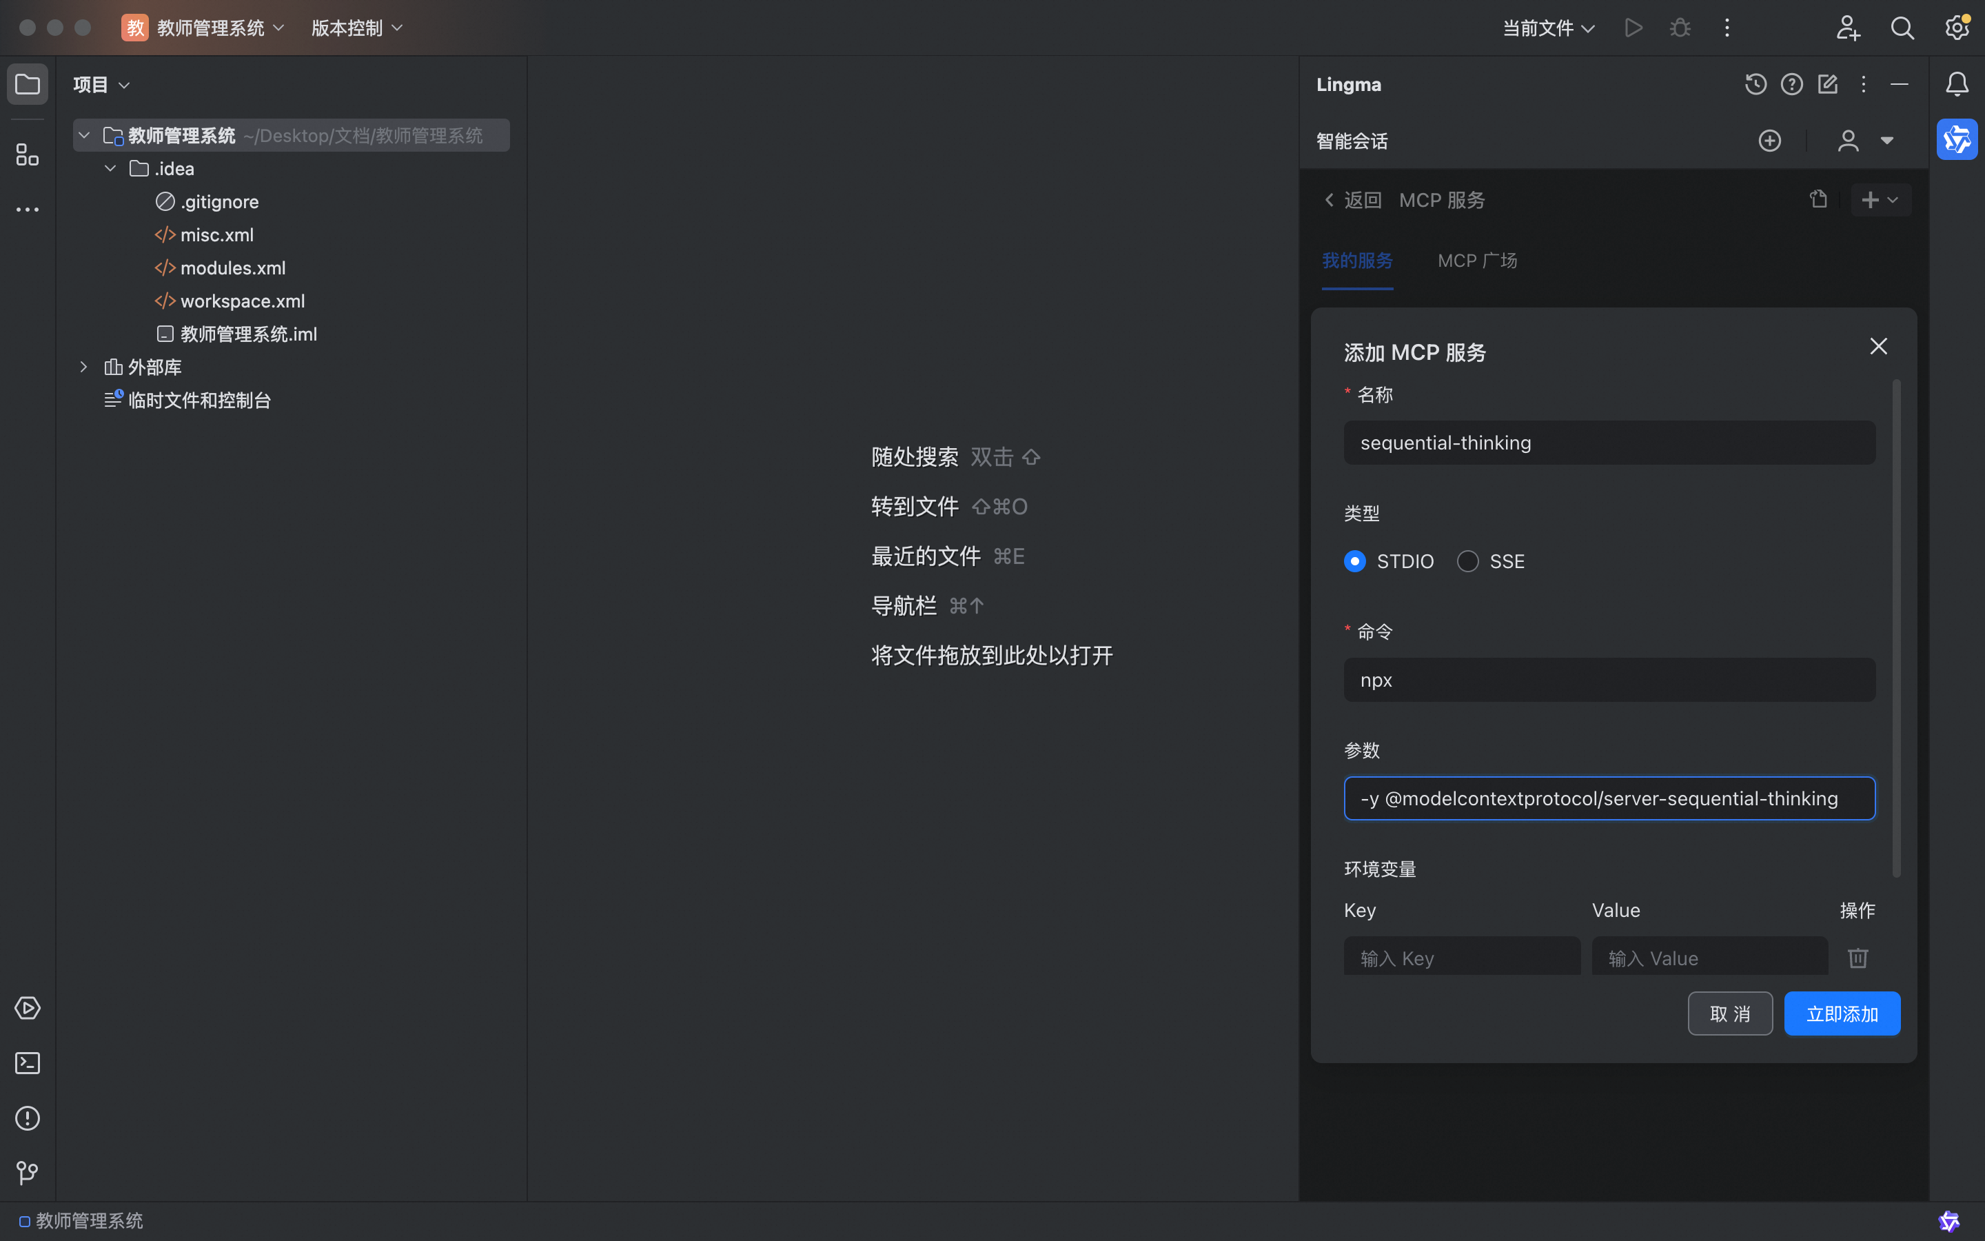
Task: Click the 名称 input field with sequential-thinking
Action: pos(1609,443)
